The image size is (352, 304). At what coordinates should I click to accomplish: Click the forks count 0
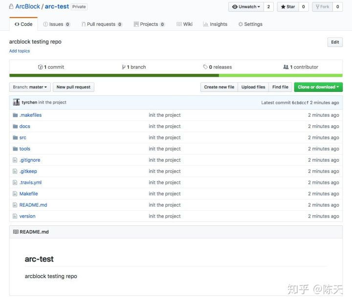point(337,7)
